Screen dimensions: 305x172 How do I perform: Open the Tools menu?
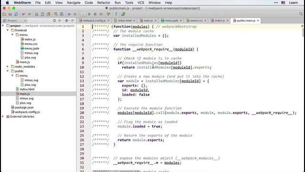click(x=129, y=3)
